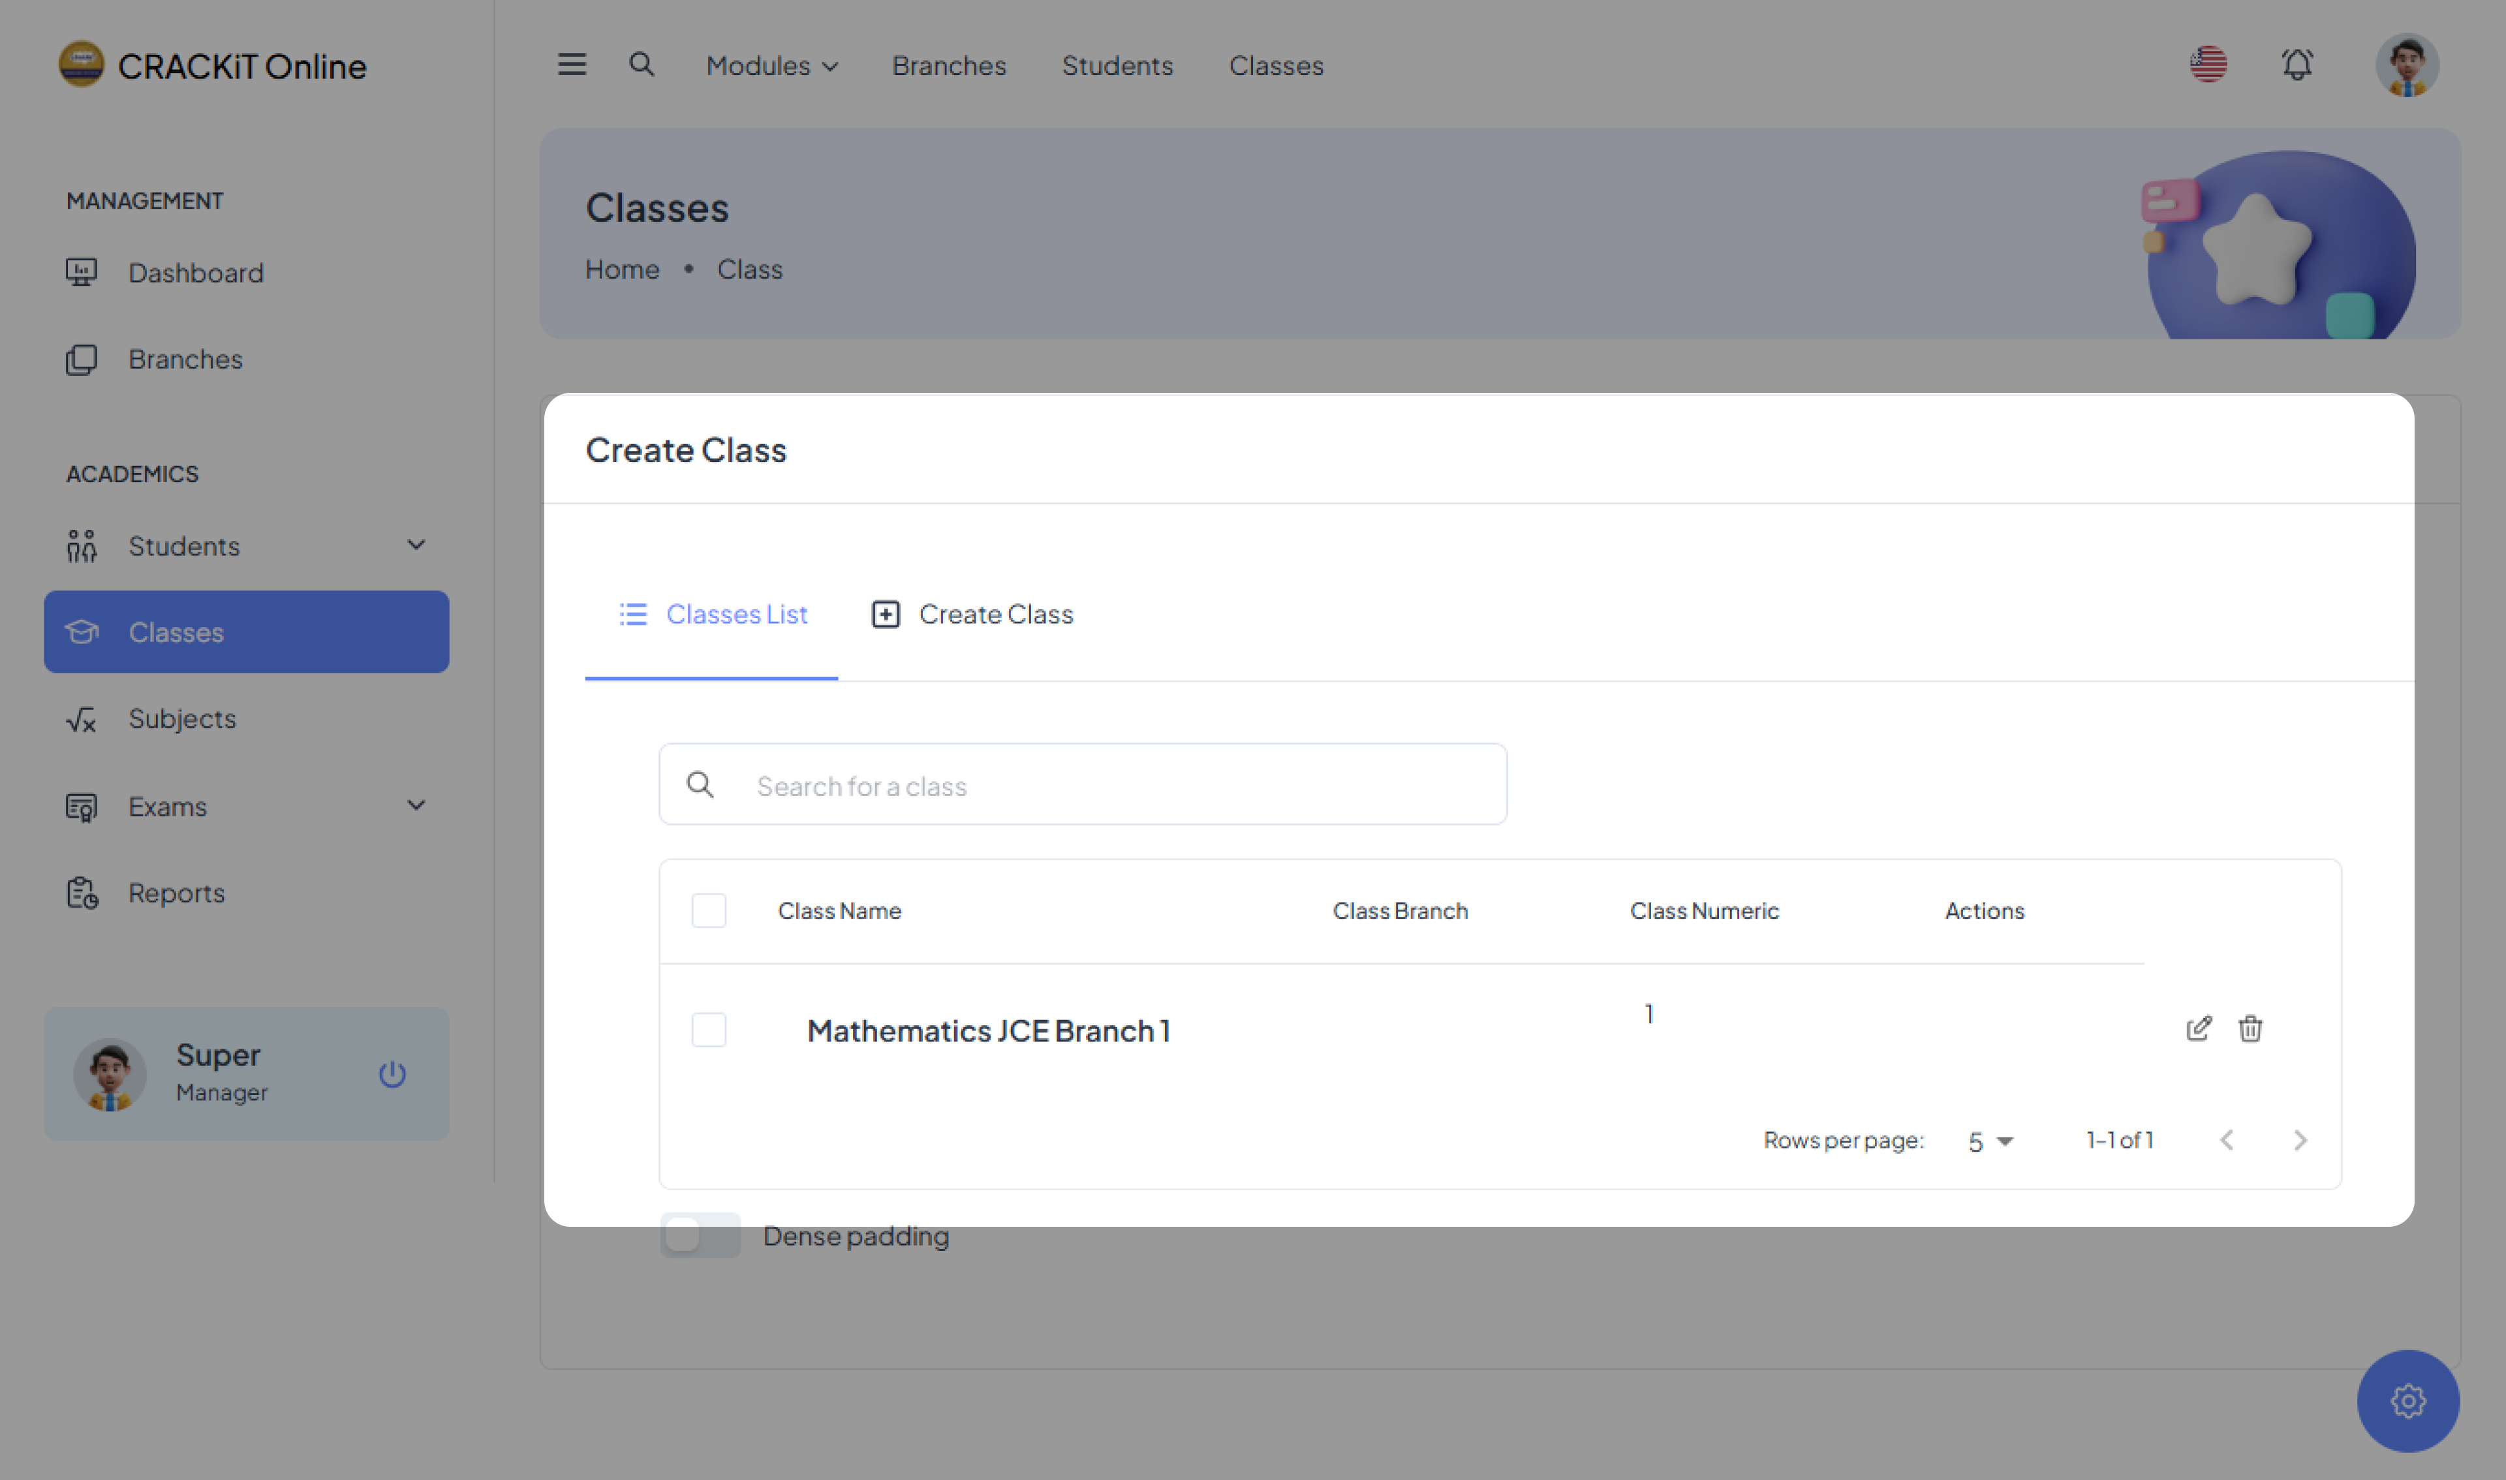Open Branches in the top navigation

click(948, 66)
